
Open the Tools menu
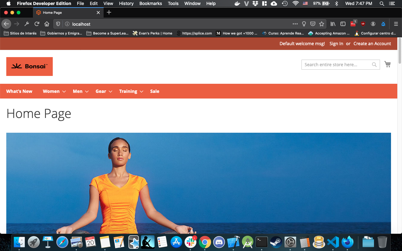pos(173,3)
